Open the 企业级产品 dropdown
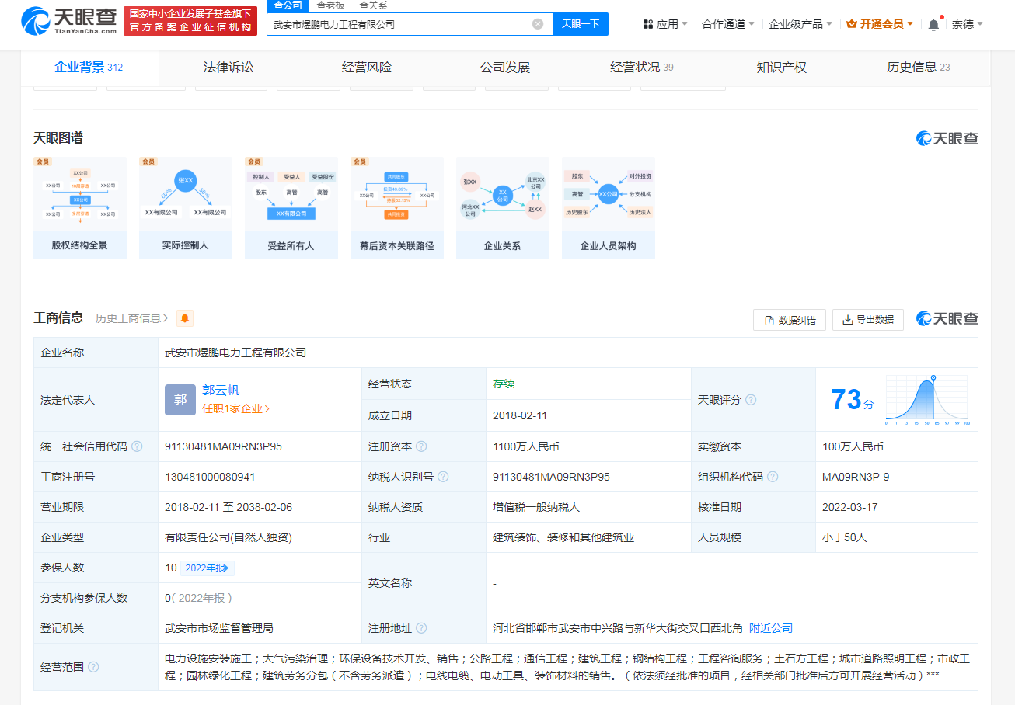1015x705 pixels. click(800, 24)
